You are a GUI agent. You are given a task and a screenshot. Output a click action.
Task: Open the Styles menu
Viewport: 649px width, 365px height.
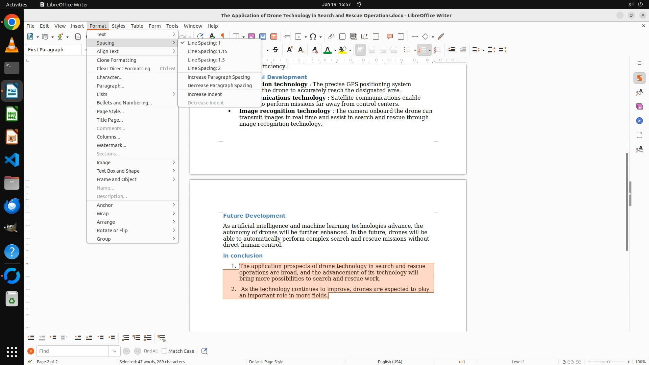118,26
